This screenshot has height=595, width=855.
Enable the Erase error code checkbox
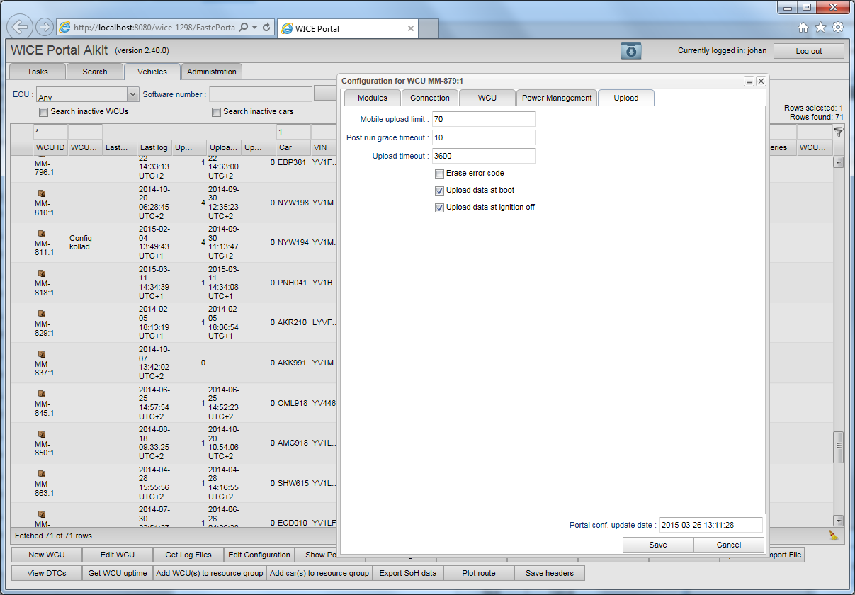440,174
